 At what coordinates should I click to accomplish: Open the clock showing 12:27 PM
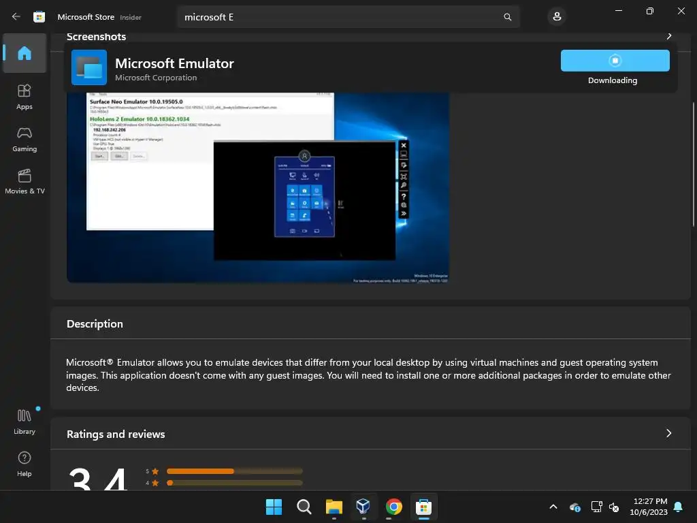[649, 507]
